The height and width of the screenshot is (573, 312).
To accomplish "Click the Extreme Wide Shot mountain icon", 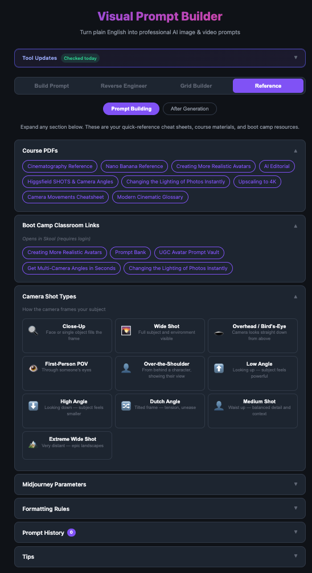I will tap(33, 444).
